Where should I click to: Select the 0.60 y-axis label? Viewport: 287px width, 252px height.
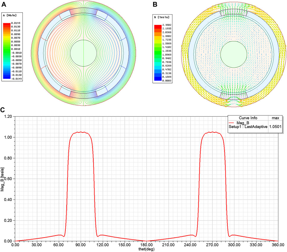(8, 179)
